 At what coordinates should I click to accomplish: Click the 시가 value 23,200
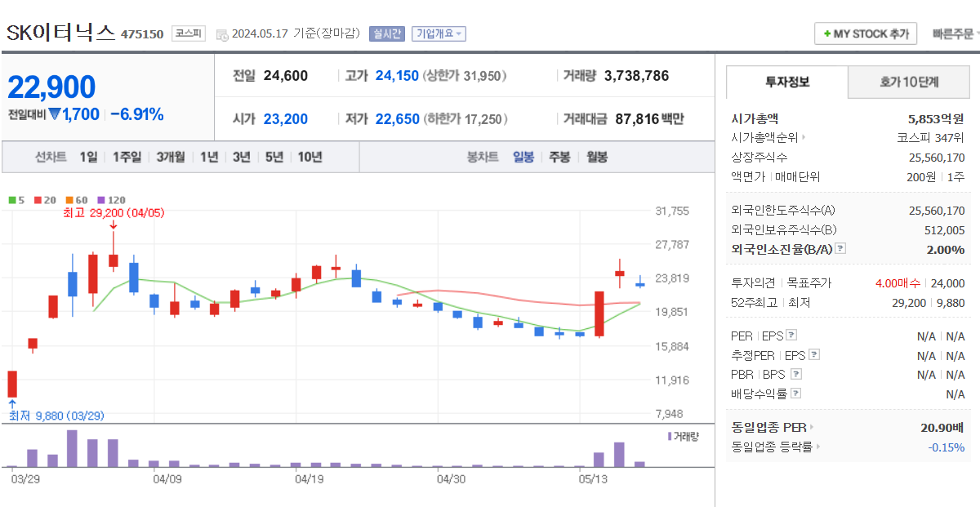(x=286, y=119)
